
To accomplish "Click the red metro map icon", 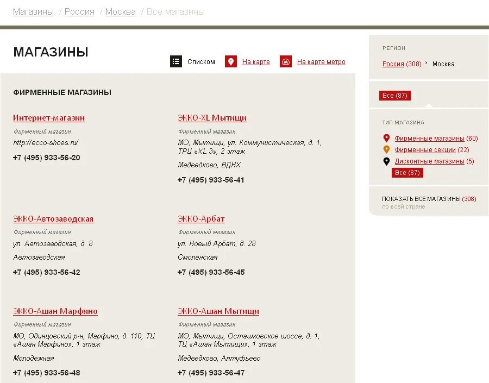I will point(286,61).
